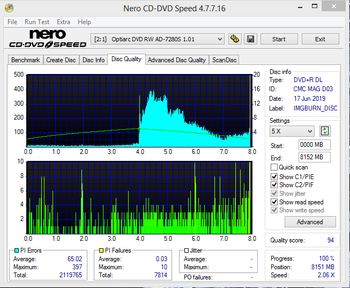Click the Quality score value 94

[330, 240]
